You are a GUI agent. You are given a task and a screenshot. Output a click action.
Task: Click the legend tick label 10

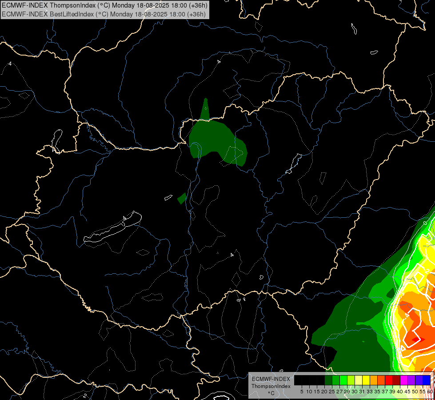pyautogui.click(x=309, y=392)
